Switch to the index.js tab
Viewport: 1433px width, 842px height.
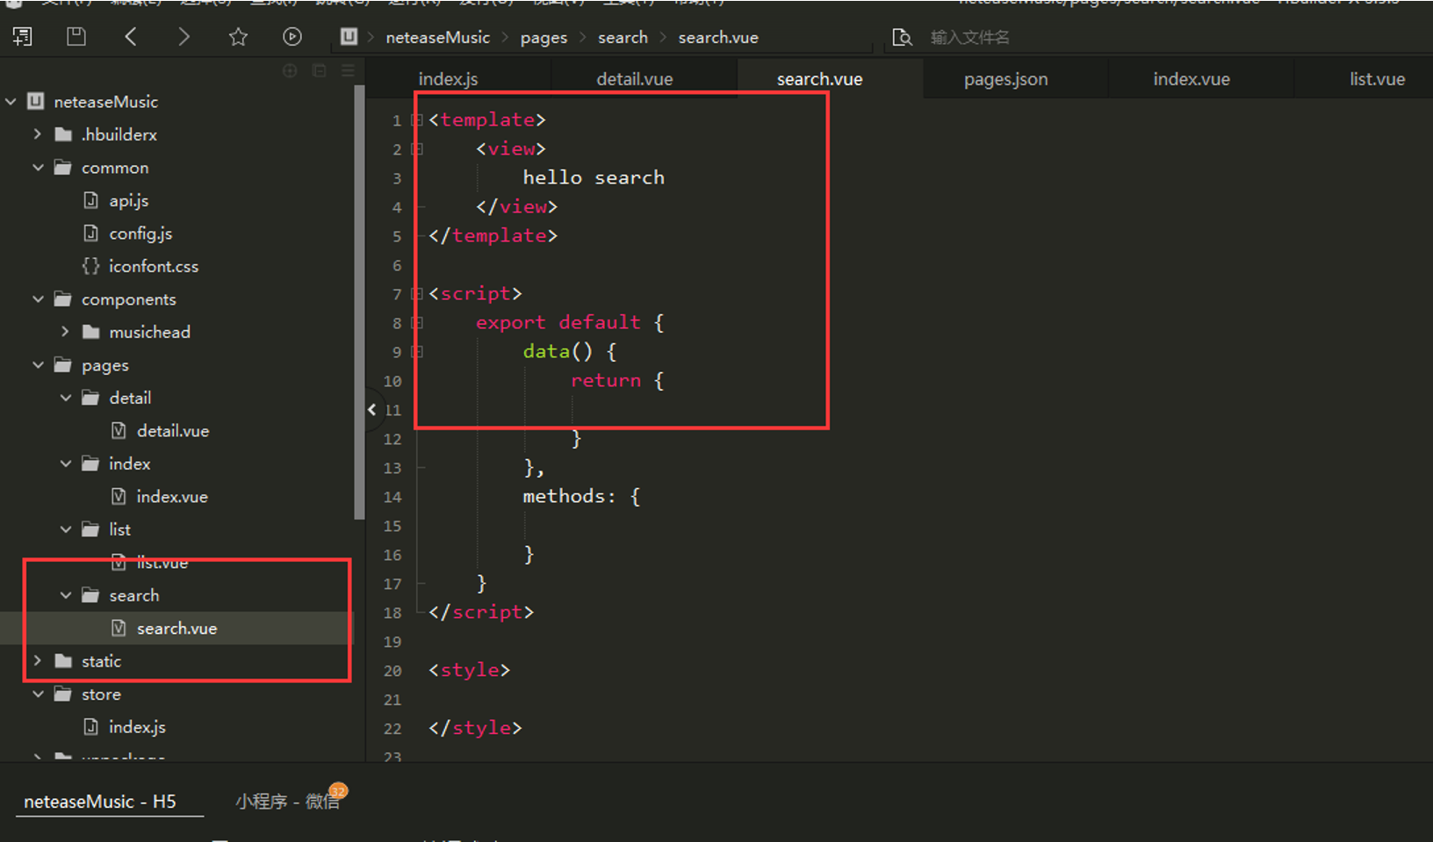pos(448,79)
